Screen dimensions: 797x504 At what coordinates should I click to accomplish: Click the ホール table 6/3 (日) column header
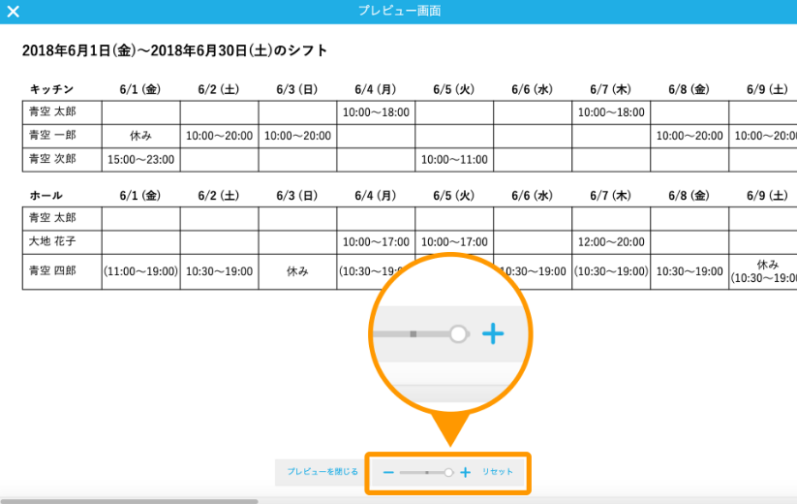pos(297,196)
